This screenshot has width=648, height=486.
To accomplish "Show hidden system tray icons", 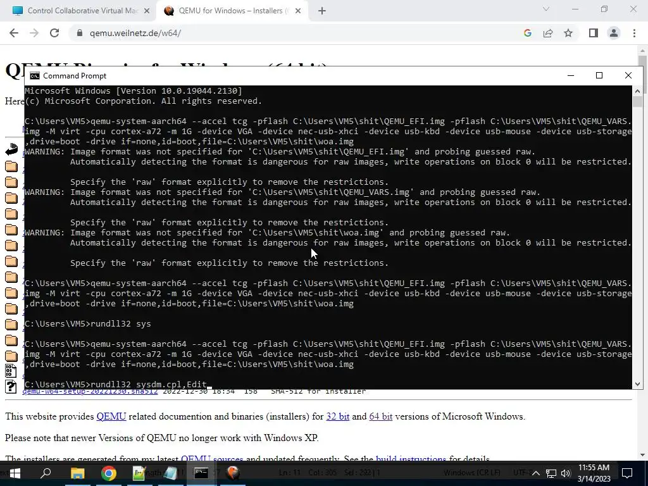I will pos(535,473).
